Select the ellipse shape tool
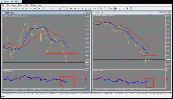Image resolution: width=173 pixels, height=99 pixels. pos(71,9)
